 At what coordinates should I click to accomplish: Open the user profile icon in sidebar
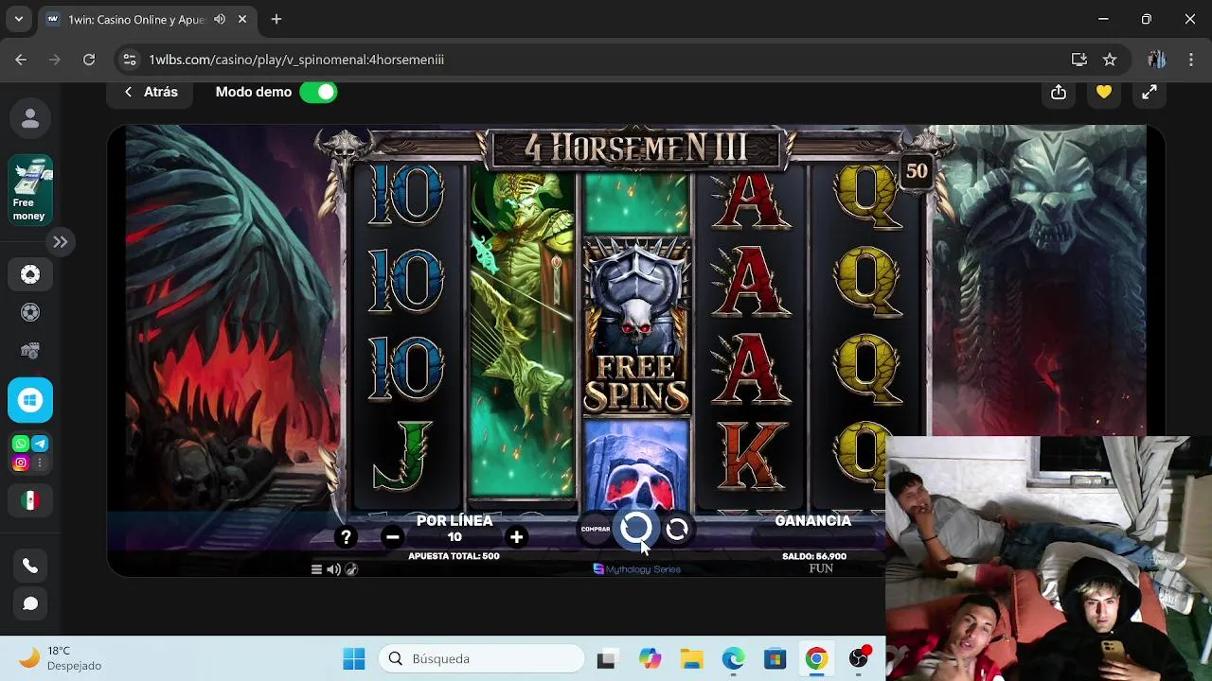30,118
